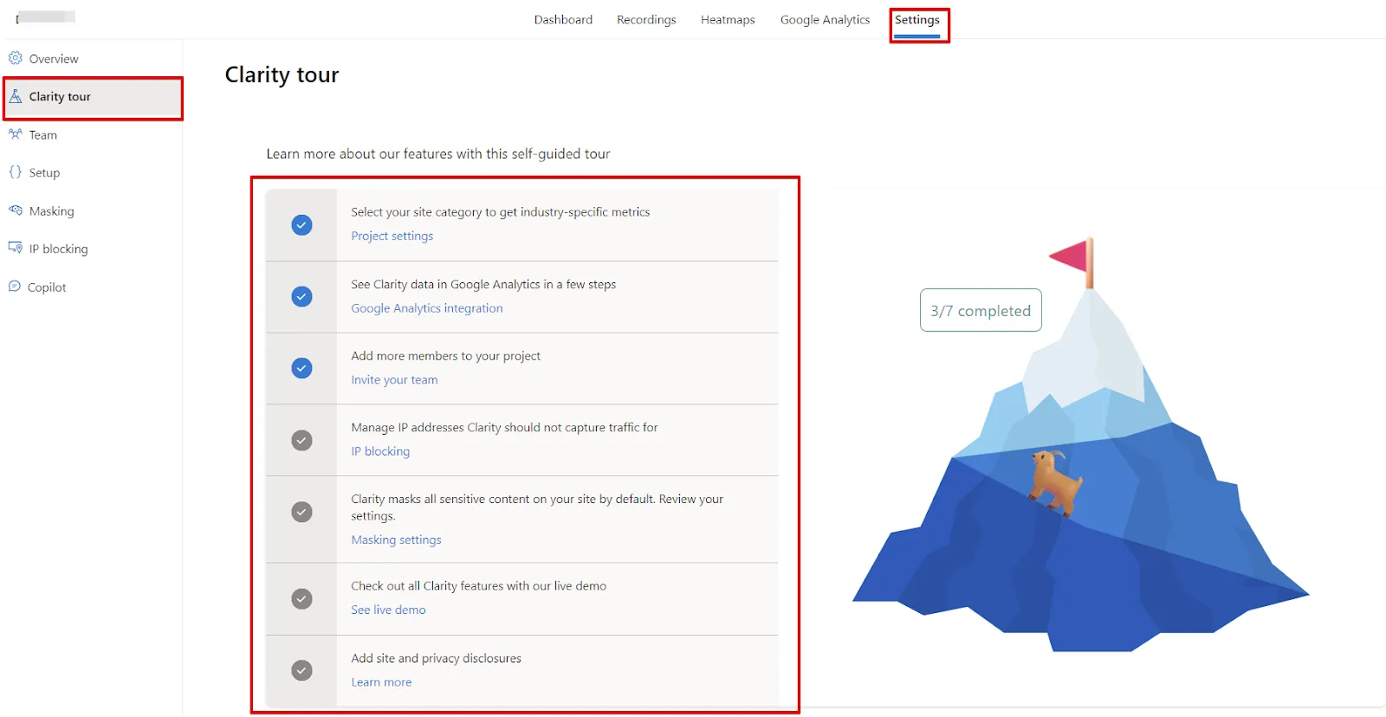
Task: Click the Invite your team link
Action: tap(394, 380)
